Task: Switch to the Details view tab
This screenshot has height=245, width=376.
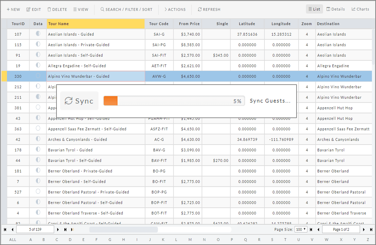Action: [x=335, y=9]
